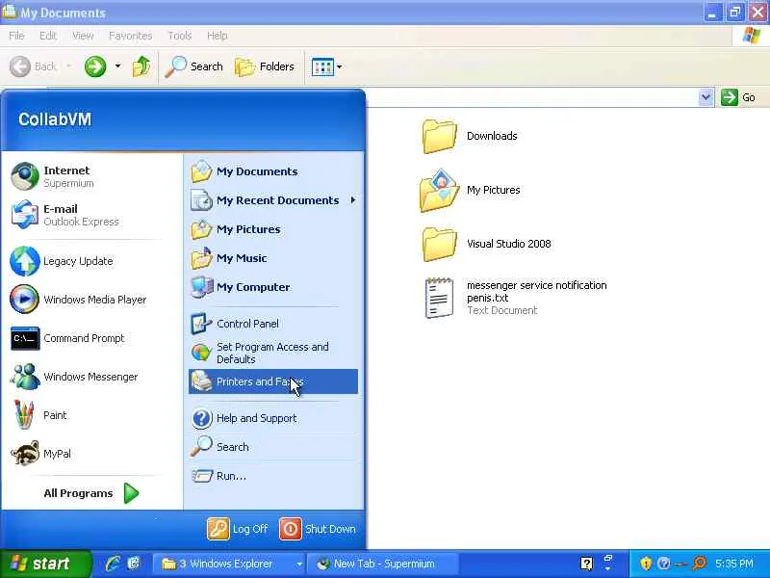Open Search from Start menu
The height and width of the screenshot is (578, 770).
tap(273, 447)
